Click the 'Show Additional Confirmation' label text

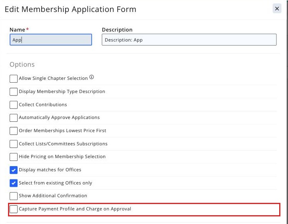(53, 196)
